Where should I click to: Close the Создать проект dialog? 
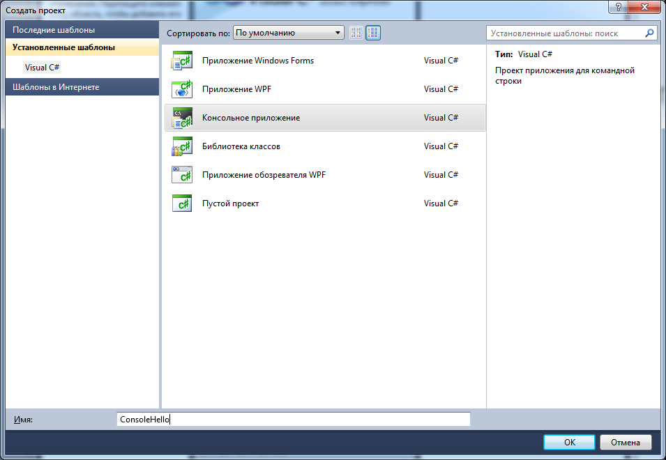[x=644, y=7]
